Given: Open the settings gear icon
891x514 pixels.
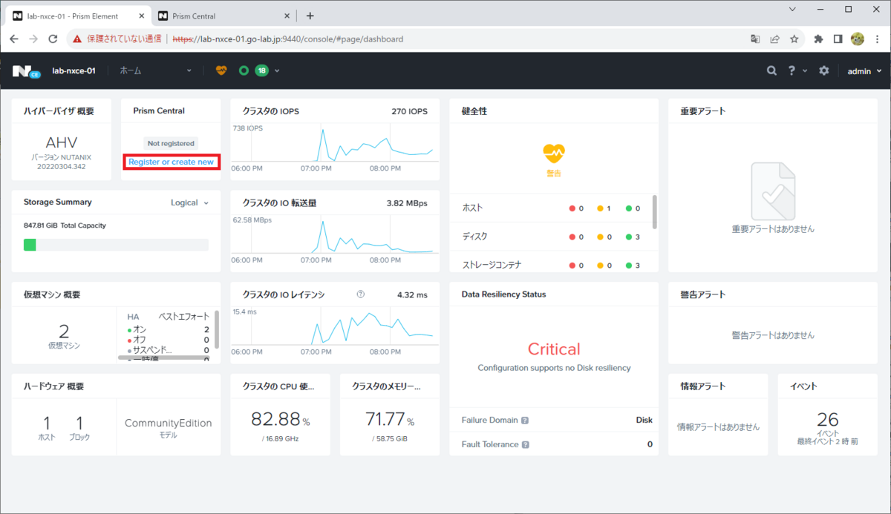Looking at the screenshot, I should pos(823,70).
